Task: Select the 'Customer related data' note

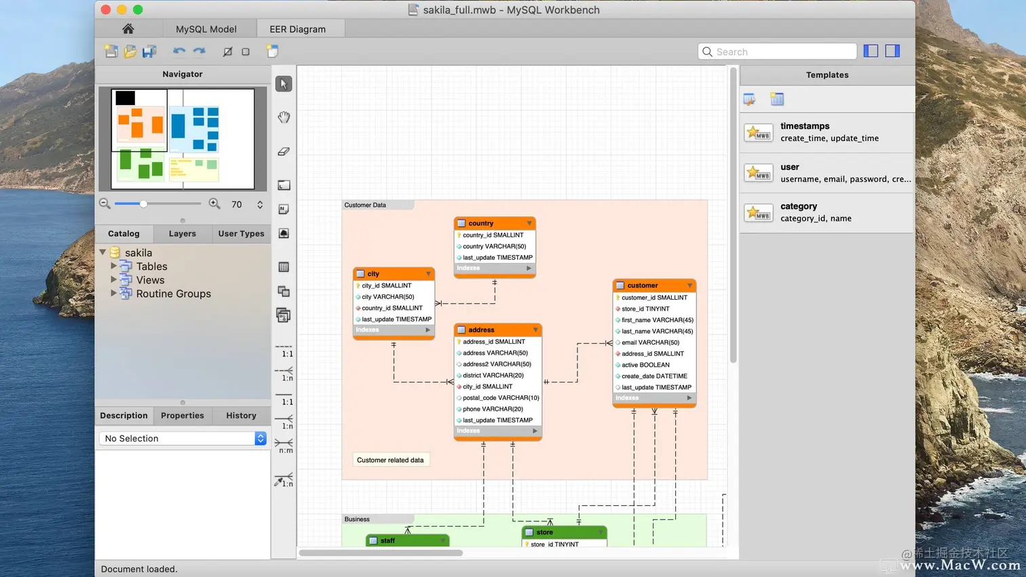Action: pos(390,460)
